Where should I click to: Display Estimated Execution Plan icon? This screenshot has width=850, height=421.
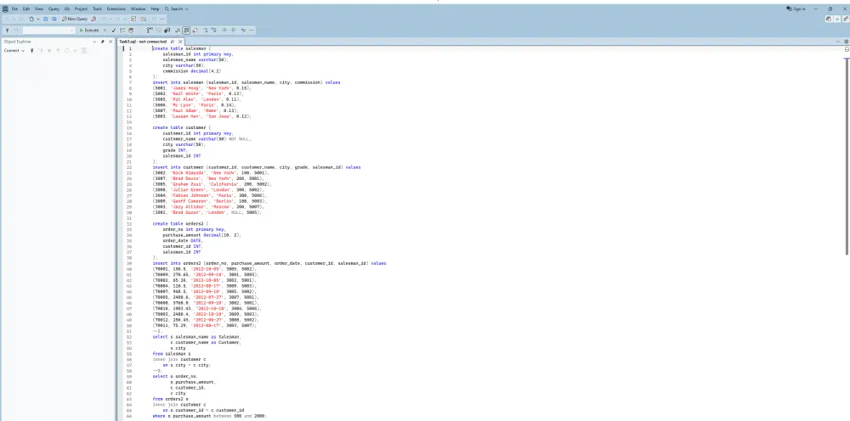(x=122, y=31)
